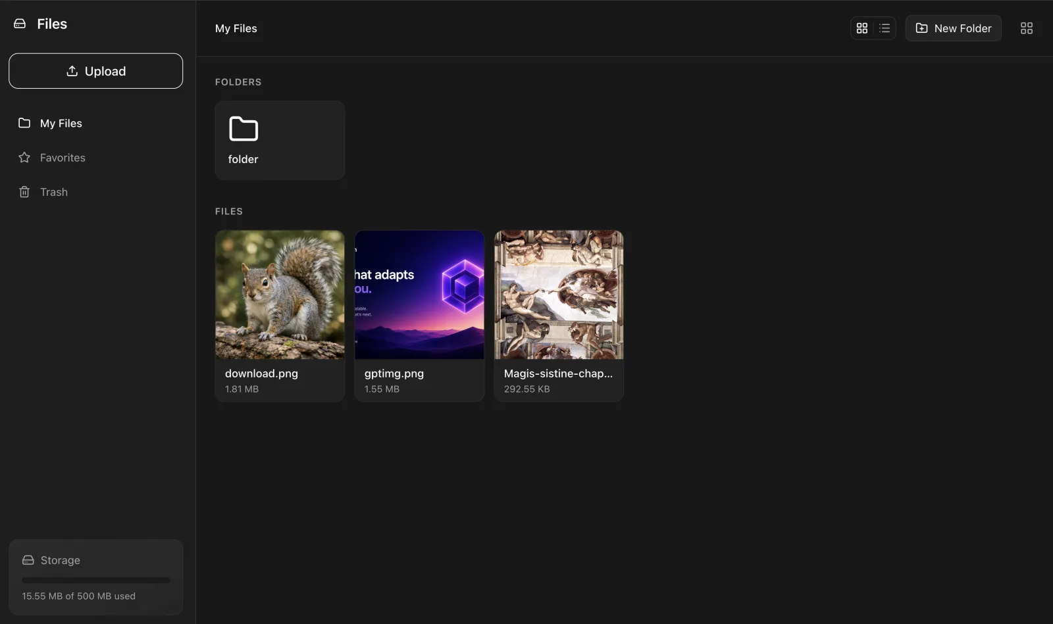
Task: Click the download.png file name
Action: [261, 373]
